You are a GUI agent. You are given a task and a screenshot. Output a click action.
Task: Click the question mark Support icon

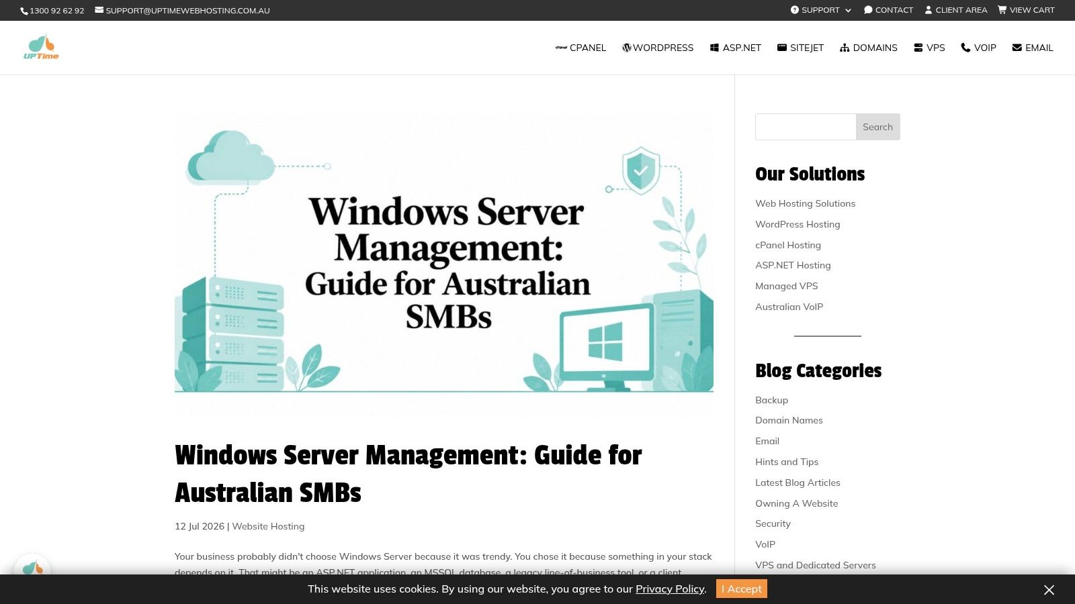tap(795, 10)
